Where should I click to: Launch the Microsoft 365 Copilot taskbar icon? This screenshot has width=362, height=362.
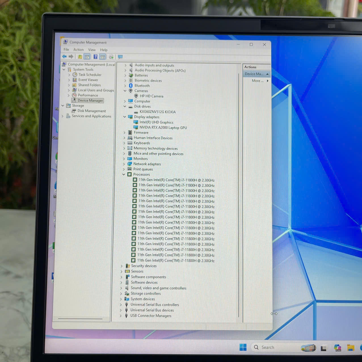click(x=337, y=348)
